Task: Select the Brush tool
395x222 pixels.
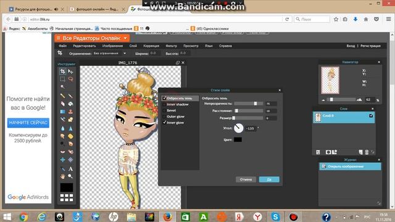Action: pyautogui.click(x=70, y=96)
